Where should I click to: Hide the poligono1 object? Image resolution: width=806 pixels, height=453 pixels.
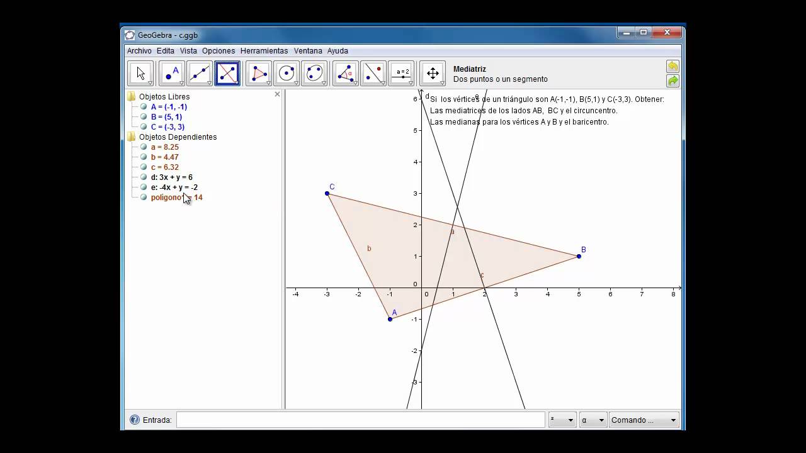[144, 197]
